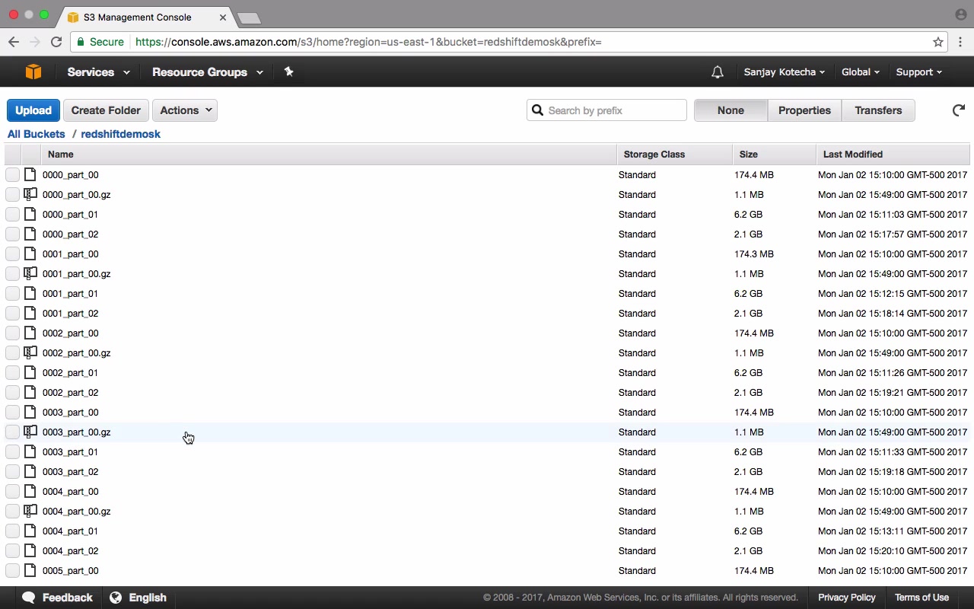The image size is (974, 609).
Task: Tick the checkbox for 0004_part_02
Action: coord(12,550)
